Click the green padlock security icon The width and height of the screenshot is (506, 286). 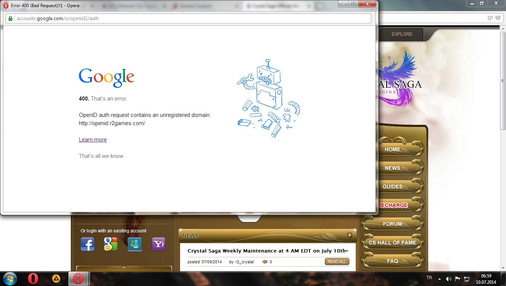tap(10, 18)
